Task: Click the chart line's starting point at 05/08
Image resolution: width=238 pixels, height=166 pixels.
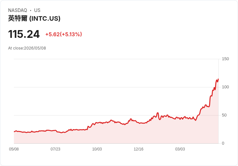Action: 14,131
